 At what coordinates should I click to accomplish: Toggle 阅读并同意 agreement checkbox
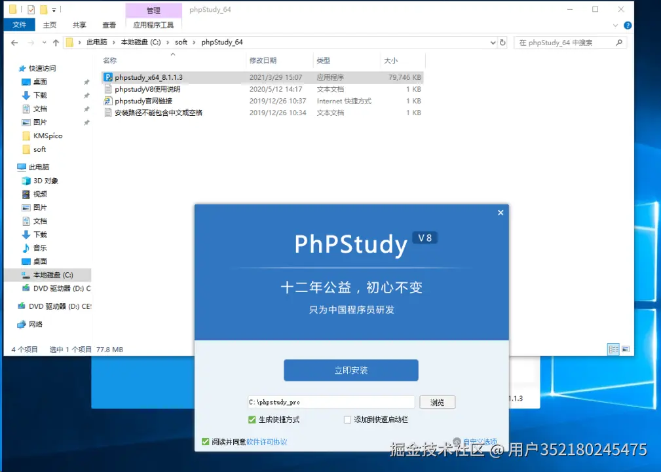coord(205,442)
